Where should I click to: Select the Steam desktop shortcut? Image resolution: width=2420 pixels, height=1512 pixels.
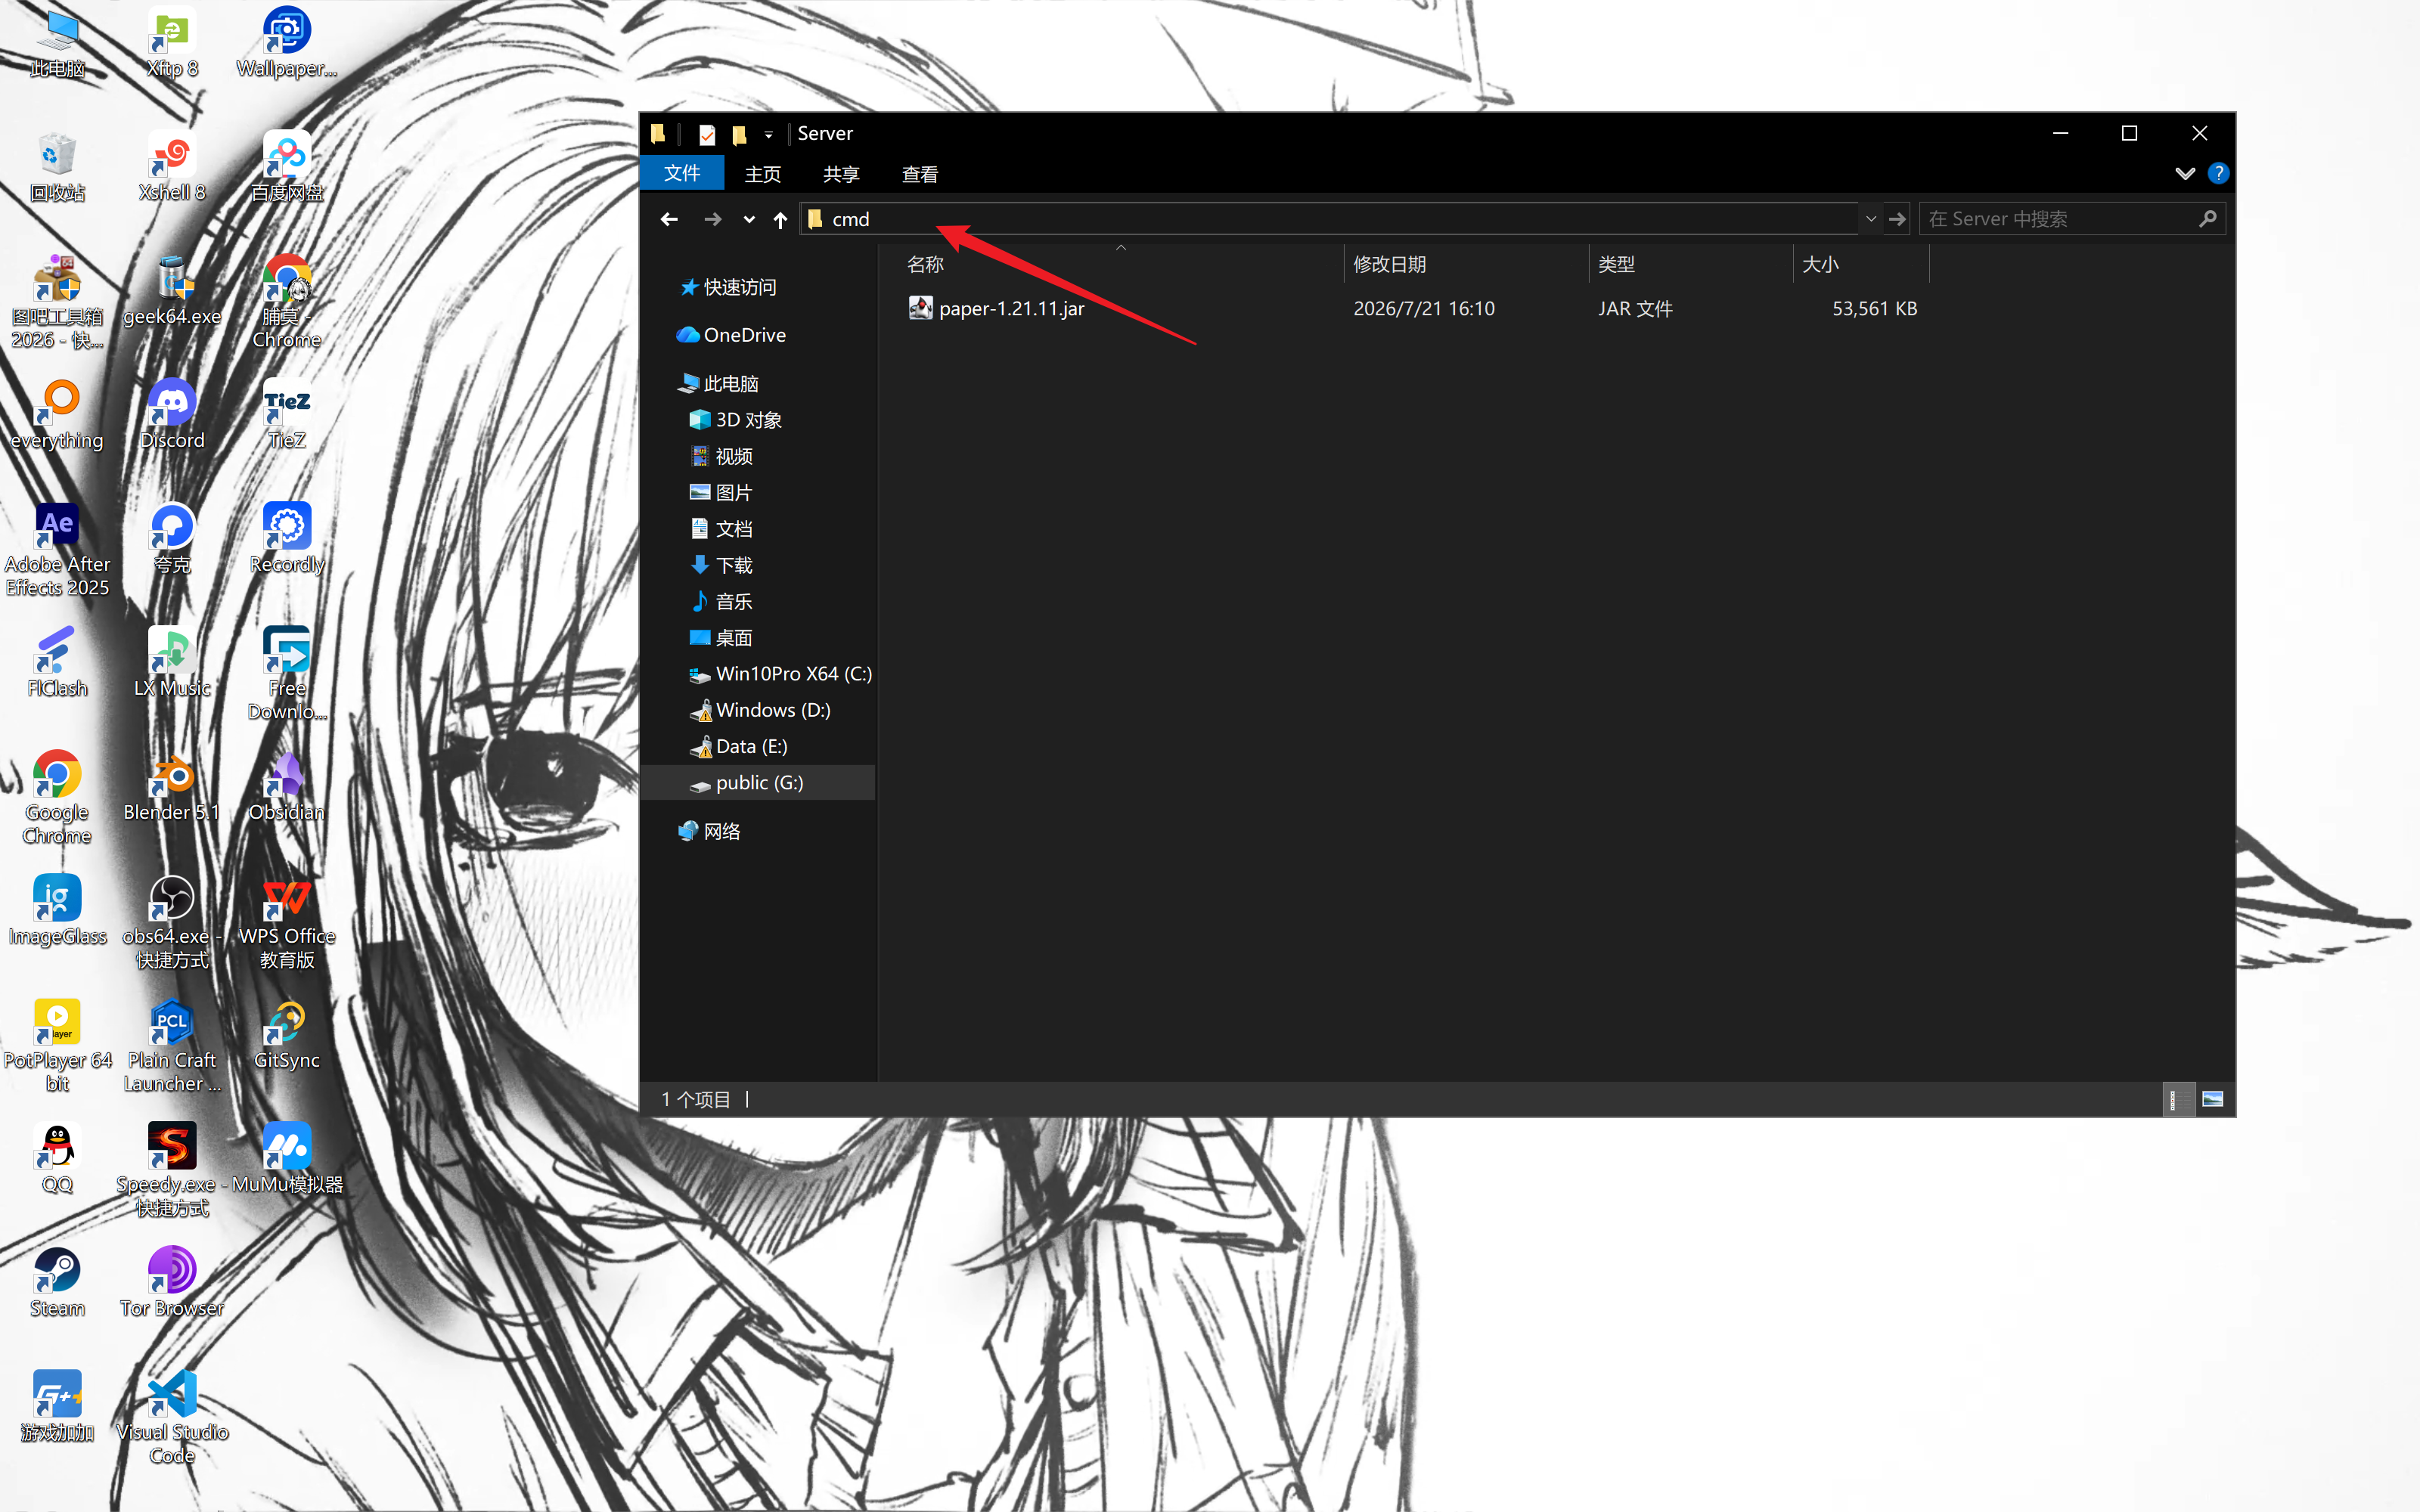point(57,1284)
